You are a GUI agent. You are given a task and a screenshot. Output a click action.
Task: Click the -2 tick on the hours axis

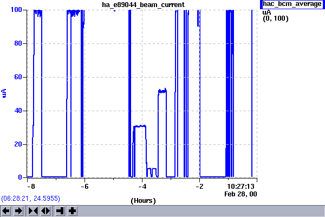pyautogui.click(x=199, y=186)
